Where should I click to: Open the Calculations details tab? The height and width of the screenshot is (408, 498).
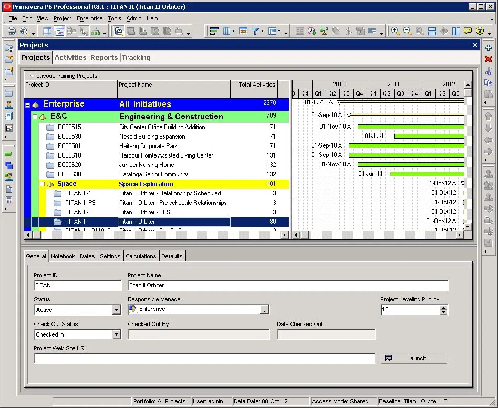coord(141,256)
